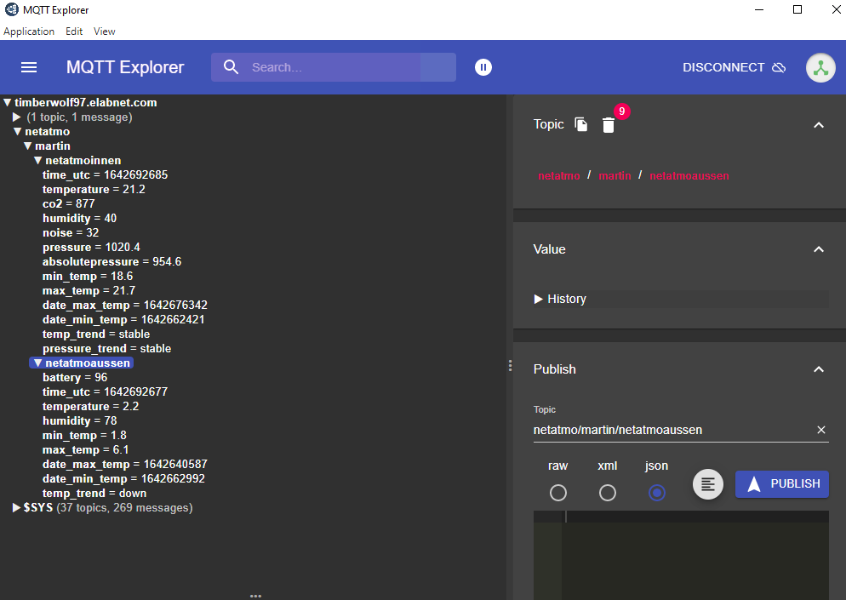Viewport: 846px width, 600px height.
Task: Open the Application menu
Action: [x=29, y=31]
